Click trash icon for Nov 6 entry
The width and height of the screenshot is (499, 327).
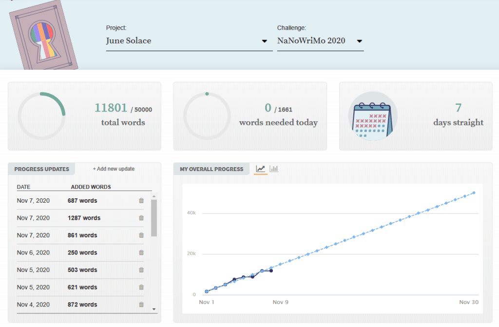point(141,252)
